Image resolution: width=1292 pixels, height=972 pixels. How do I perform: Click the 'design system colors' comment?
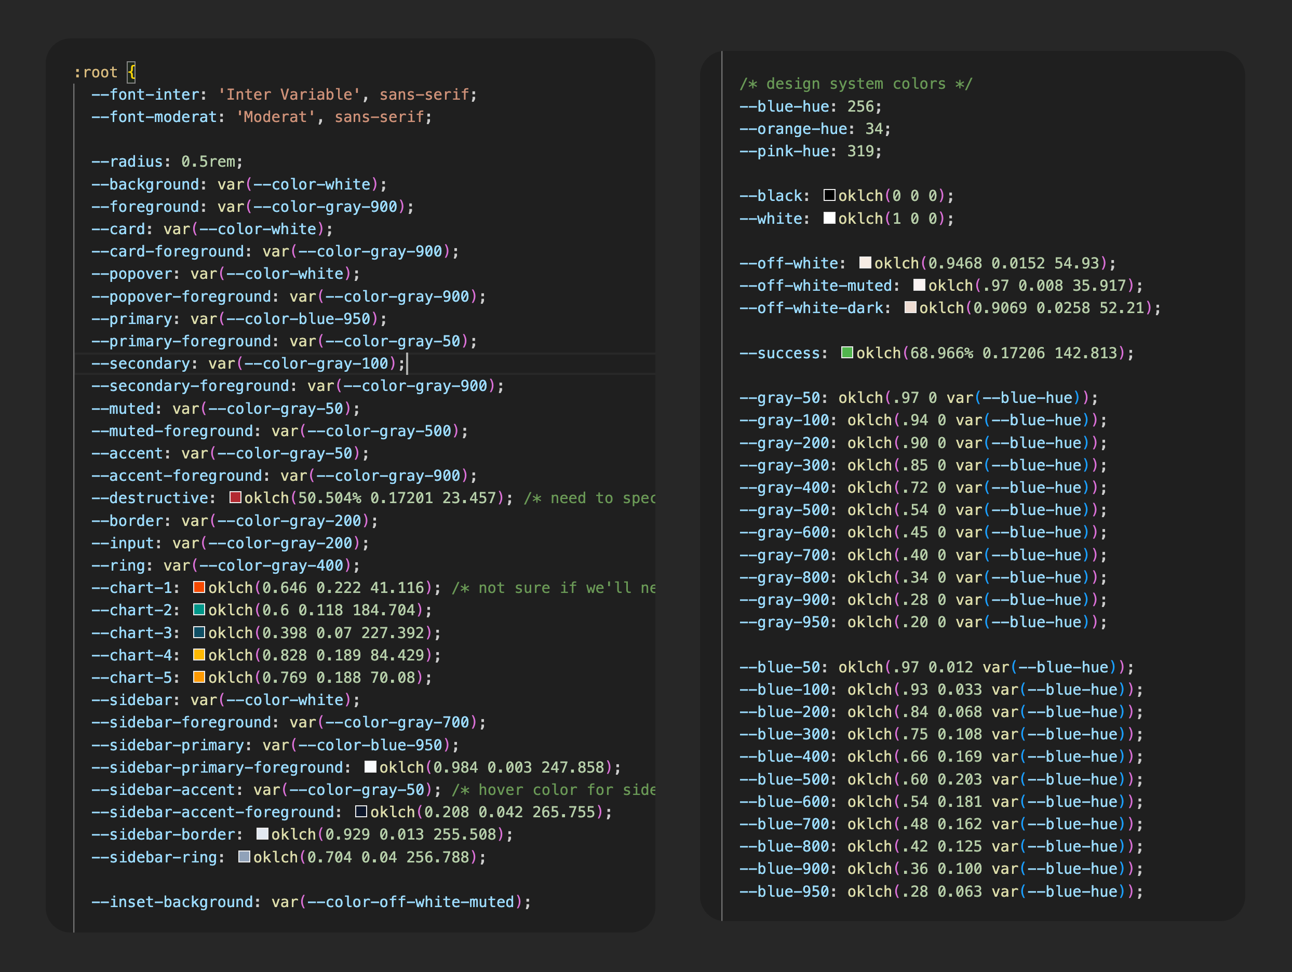pyautogui.click(x=856, y=84)
